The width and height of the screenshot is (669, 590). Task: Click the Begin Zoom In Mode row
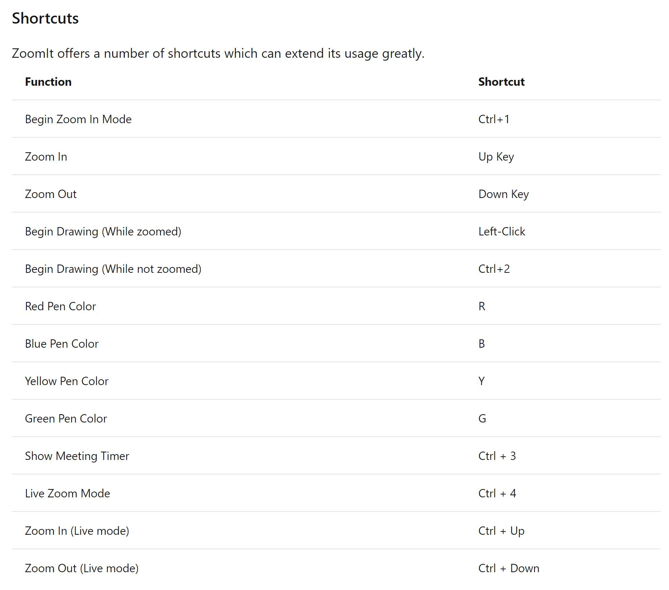pyautogui.click(x=78, y=120)
